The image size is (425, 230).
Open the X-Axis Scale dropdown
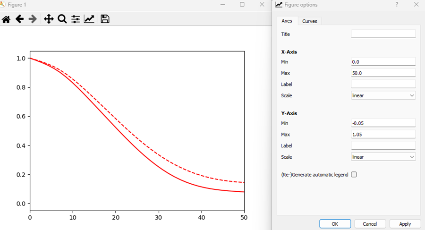coord(383,95)
